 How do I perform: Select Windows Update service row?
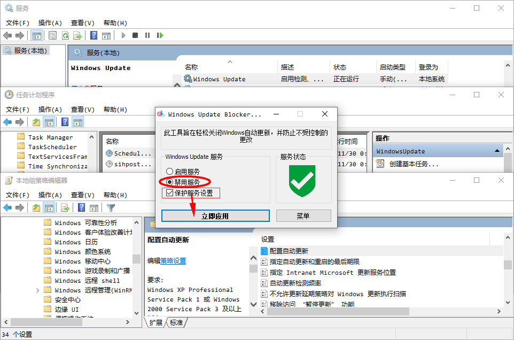tap(314, 79)
